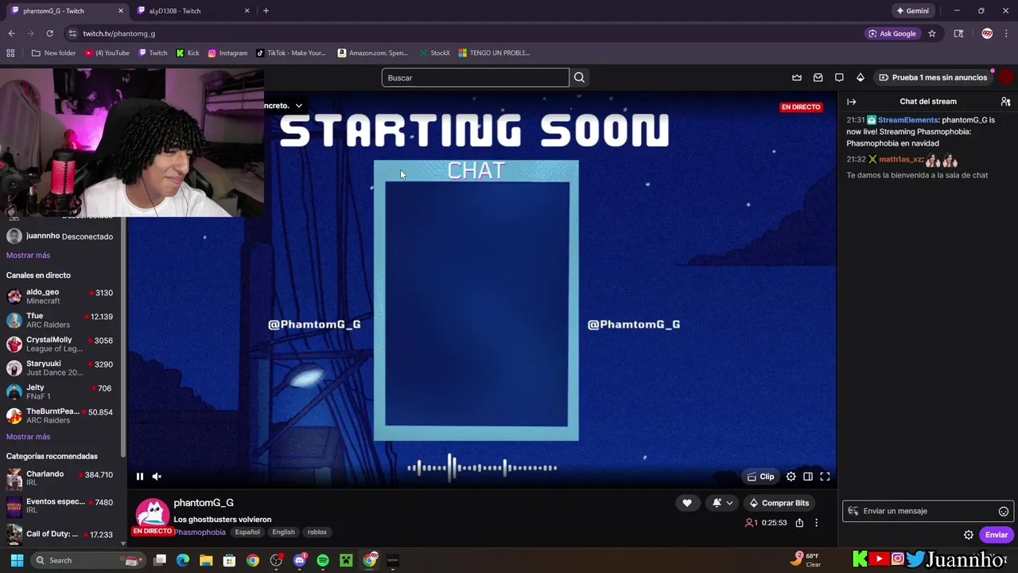Viewport: 1018px width, 573px height.
Task: Collapse the stream chat panel
Action: coord(851,102)
